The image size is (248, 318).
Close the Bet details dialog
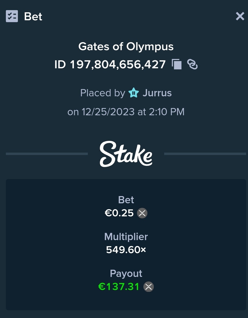240,16
